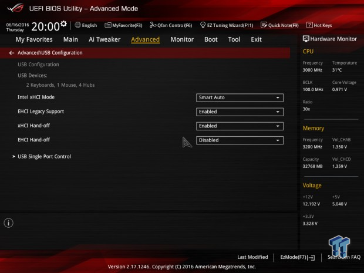Select the xHCI Hand-off label
Image resolution: width=364 pixels, height=273 pixels.
click(33, 126)
